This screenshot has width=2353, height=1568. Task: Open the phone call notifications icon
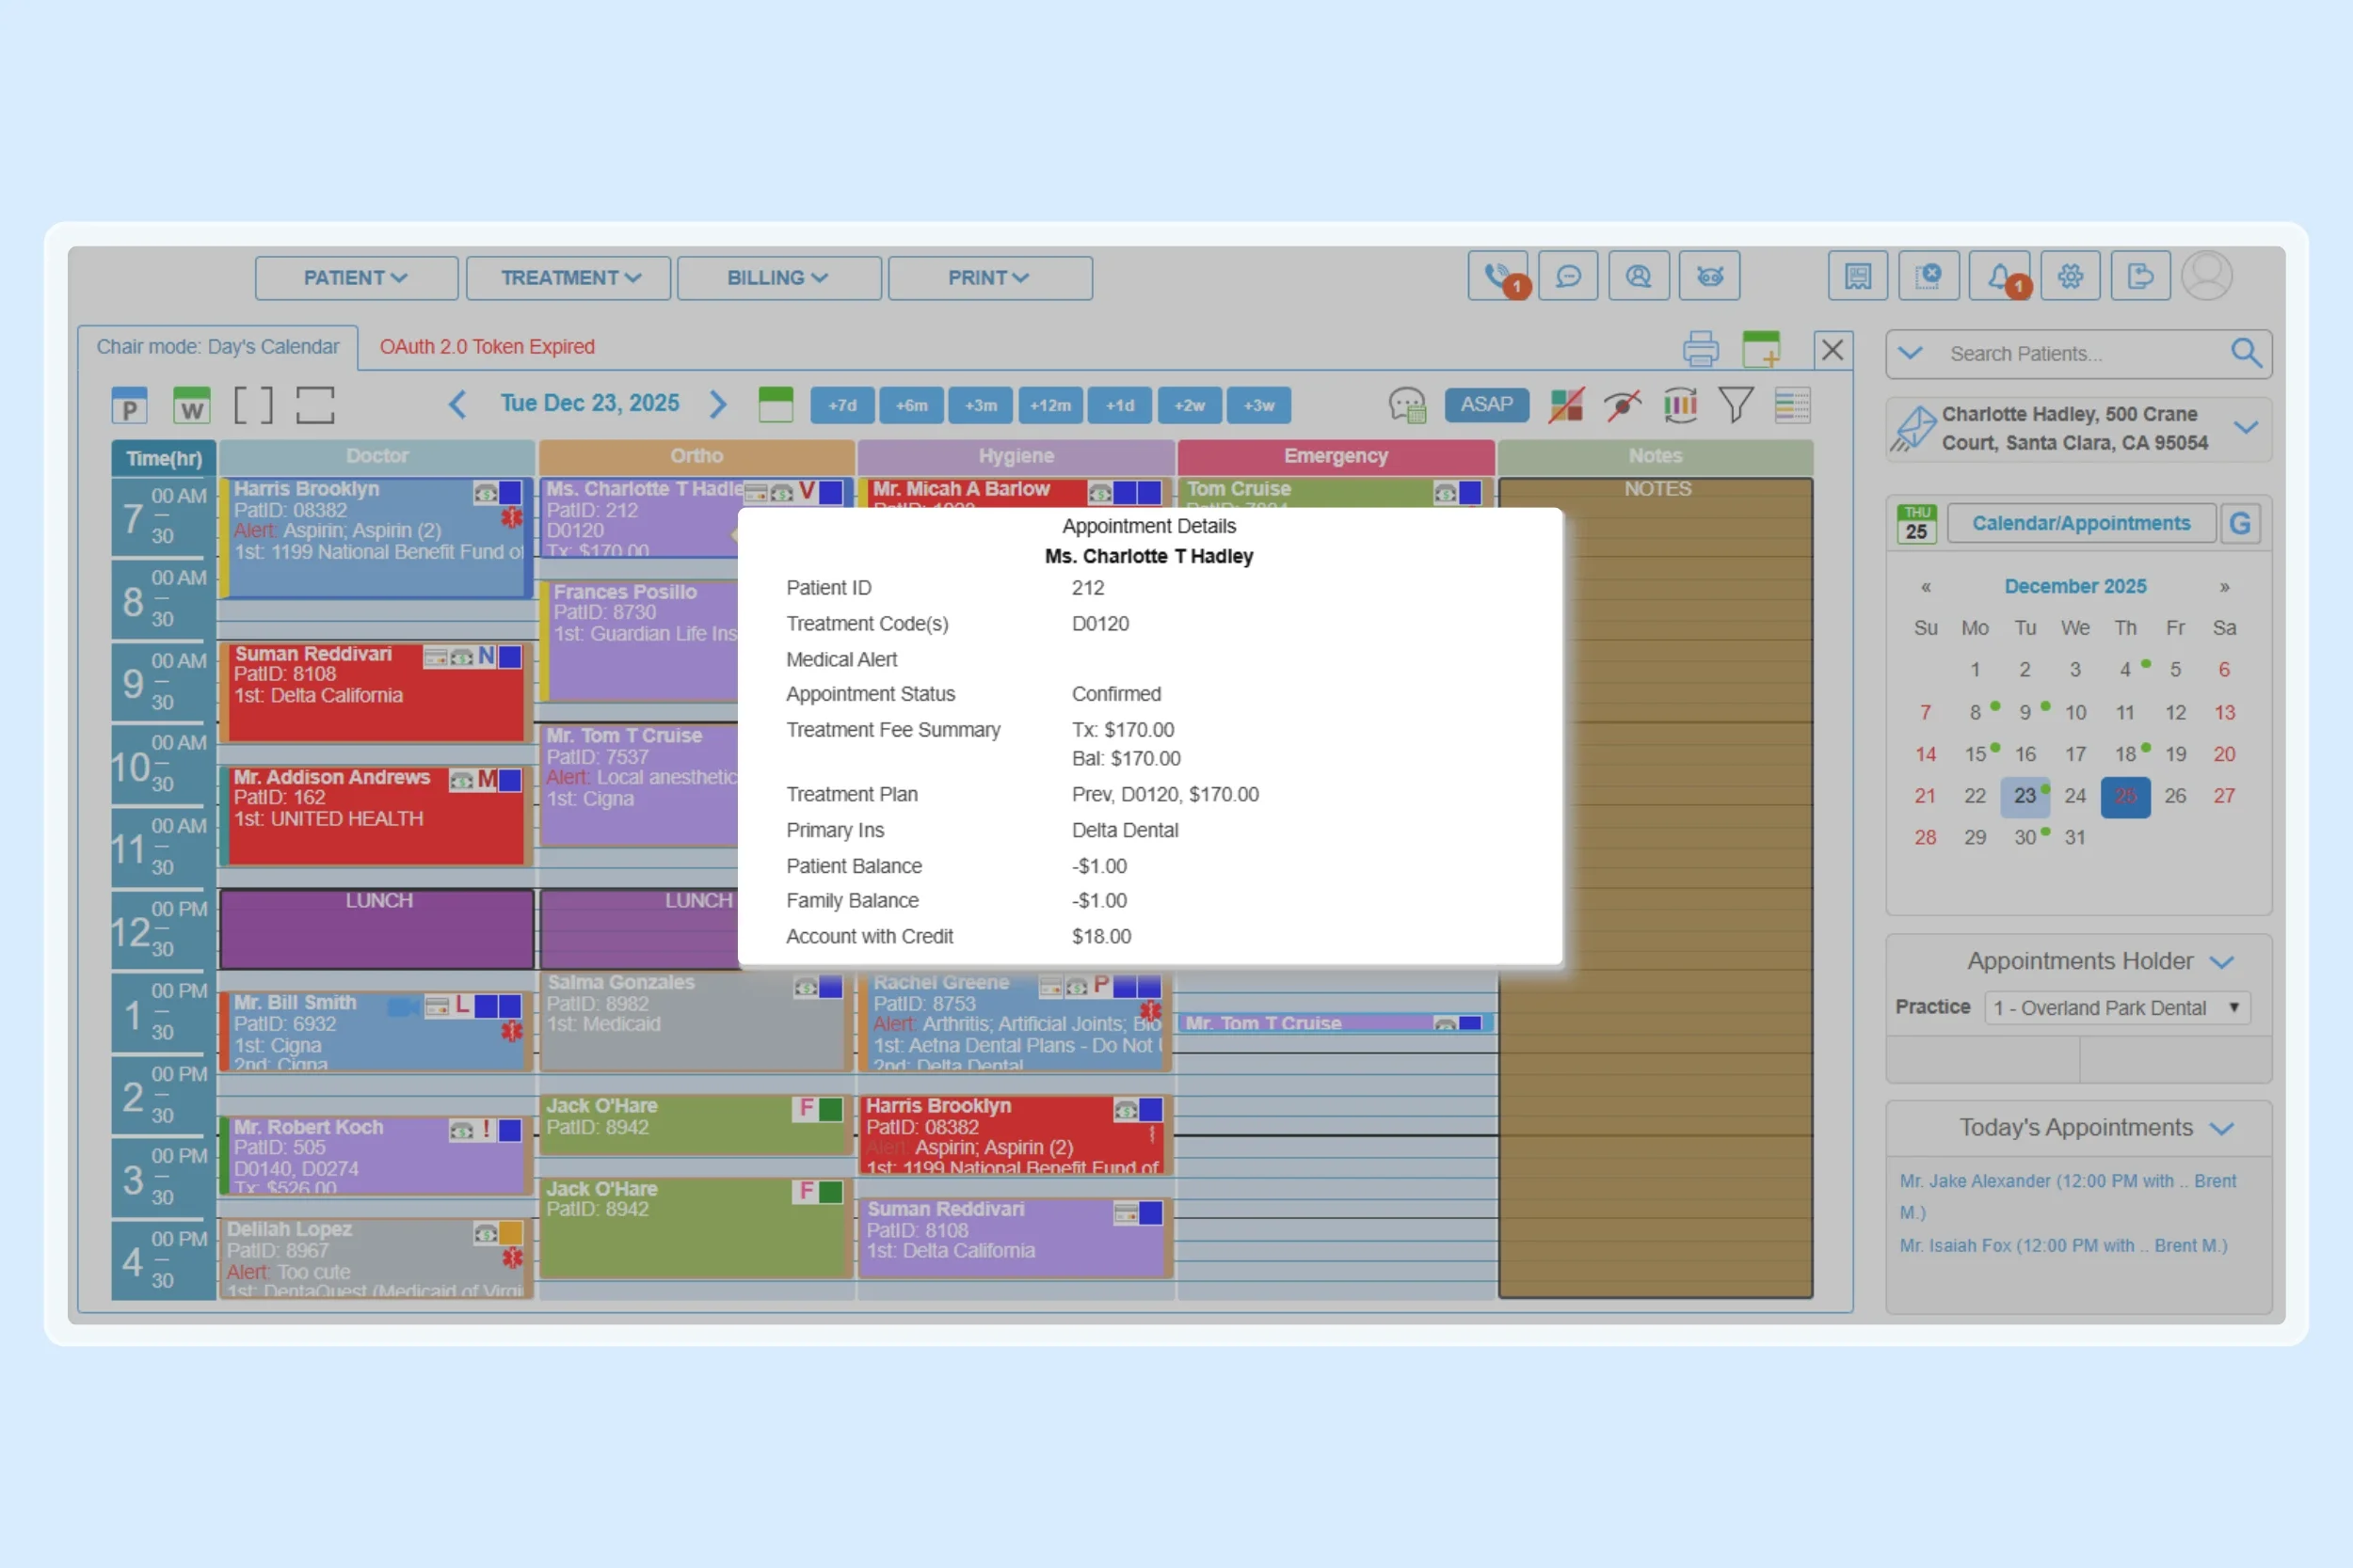[x=1497, y=275]
